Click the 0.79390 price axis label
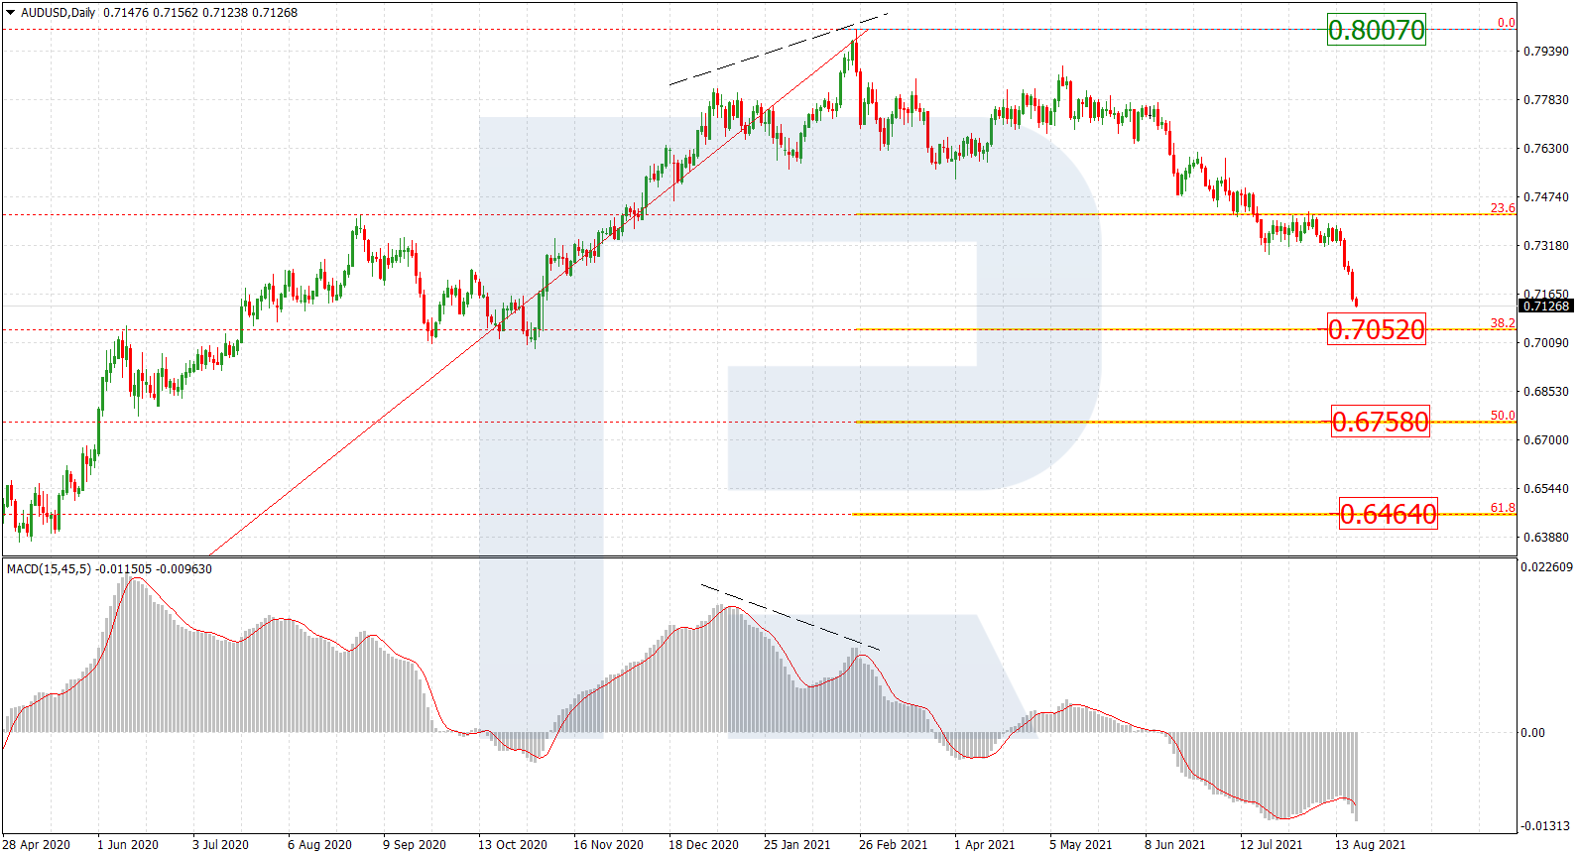1580x857 pixels. (x=1546, y=52)
